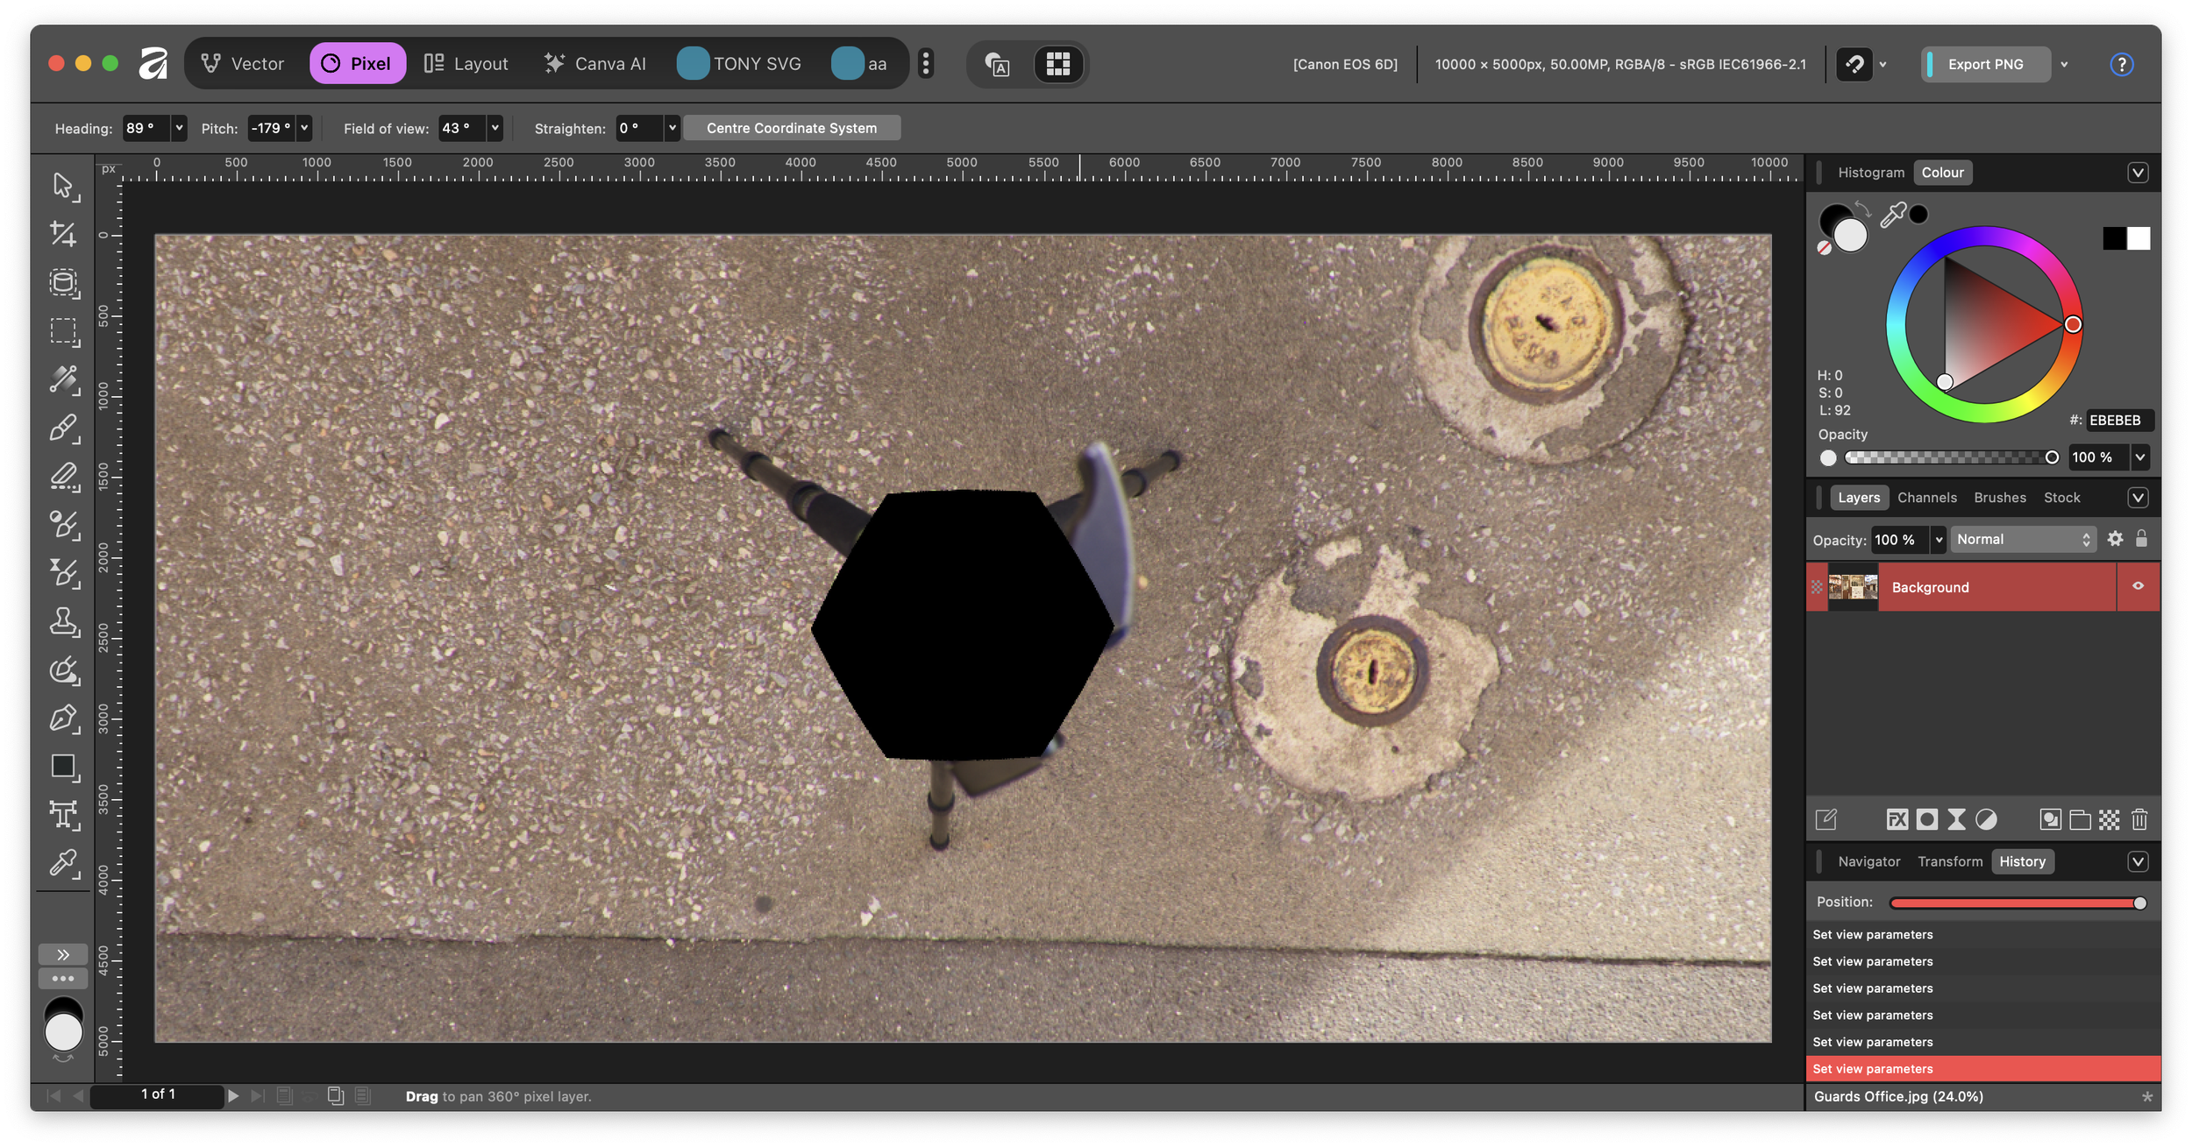Screen dimensions: 2192x1147
Task: Click the FX layer effects icon
Action: (x=1897, y=819)
